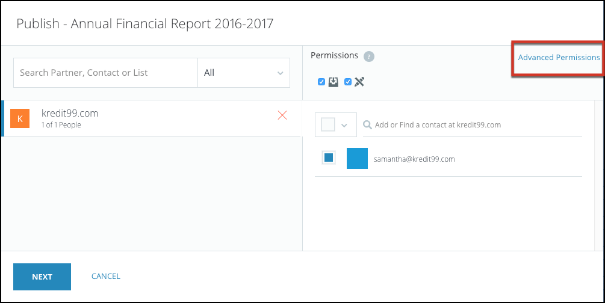Open the All filter dropdown
This screenshot has height=303, width=605.
(244, 73)
